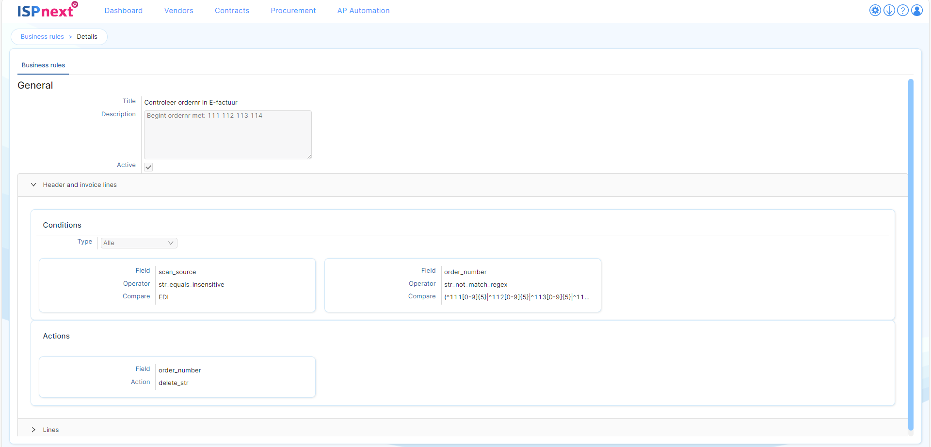Open the settings gear icon

(x=875, y=10)
